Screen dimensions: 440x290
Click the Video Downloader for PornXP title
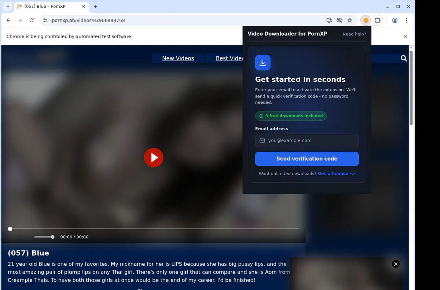click(287, 34)
